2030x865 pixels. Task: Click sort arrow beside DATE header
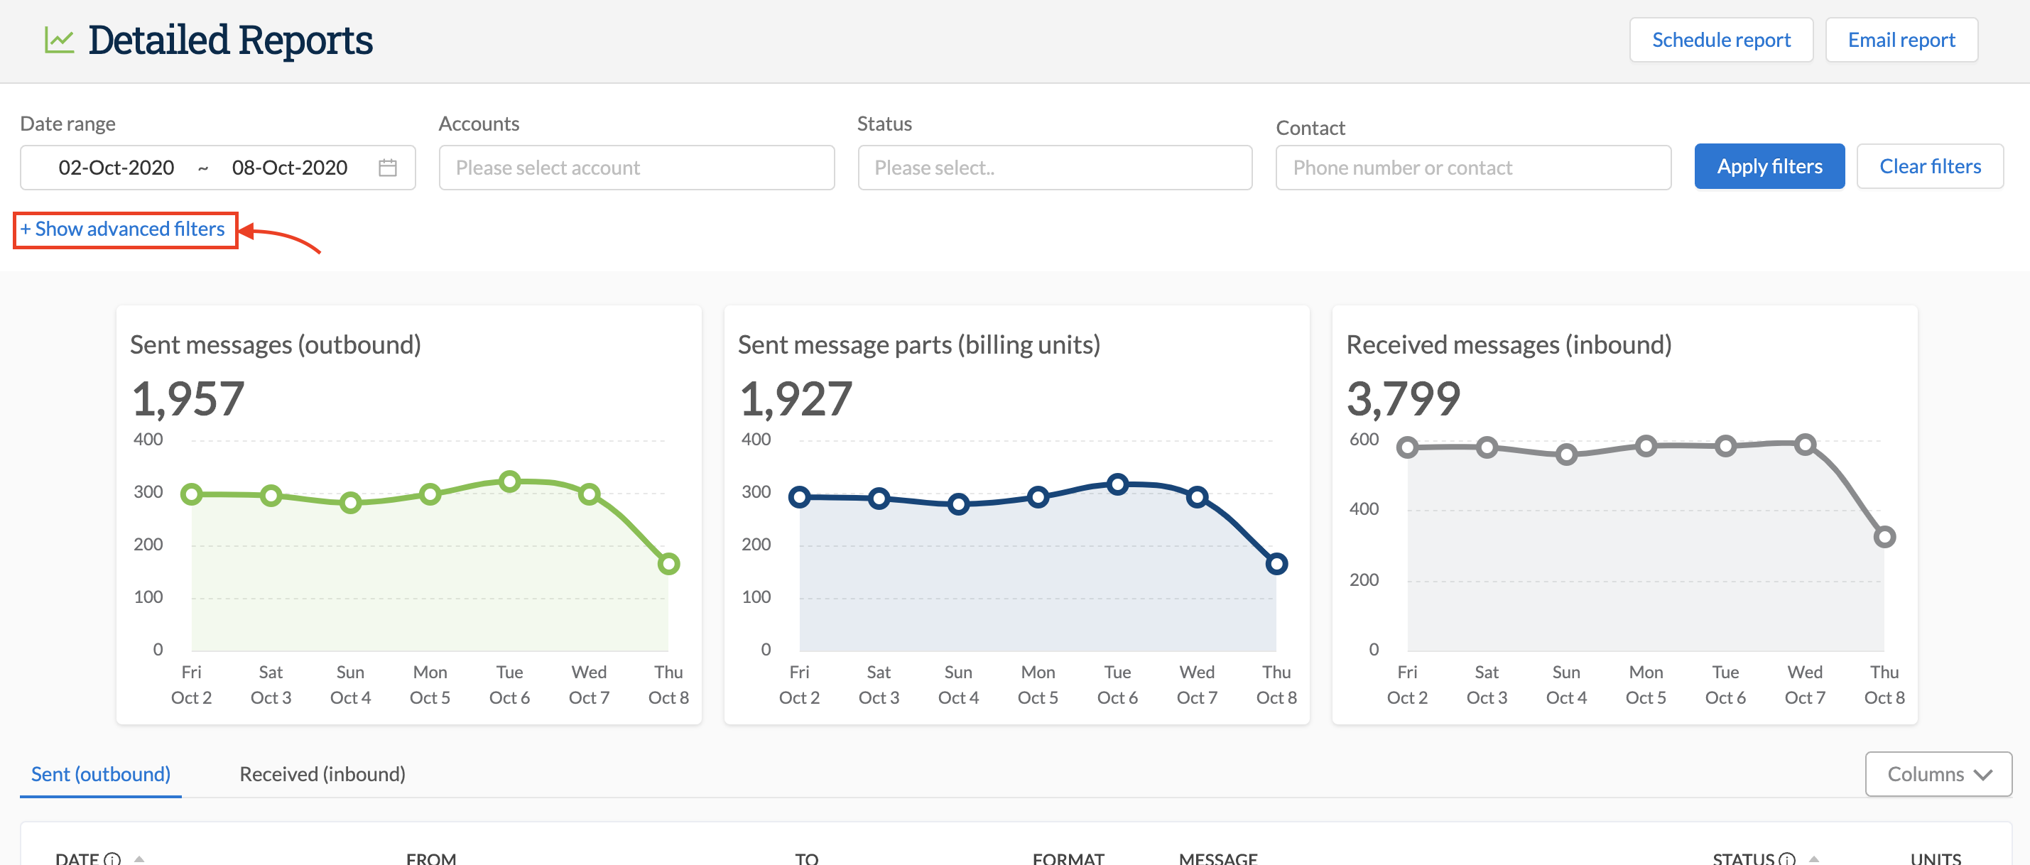tap(139, 858)
